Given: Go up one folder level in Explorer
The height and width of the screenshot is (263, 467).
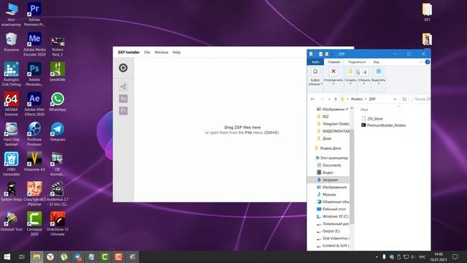Looking at the screenshot, I should pyautogui.click(x=336, y=99).
